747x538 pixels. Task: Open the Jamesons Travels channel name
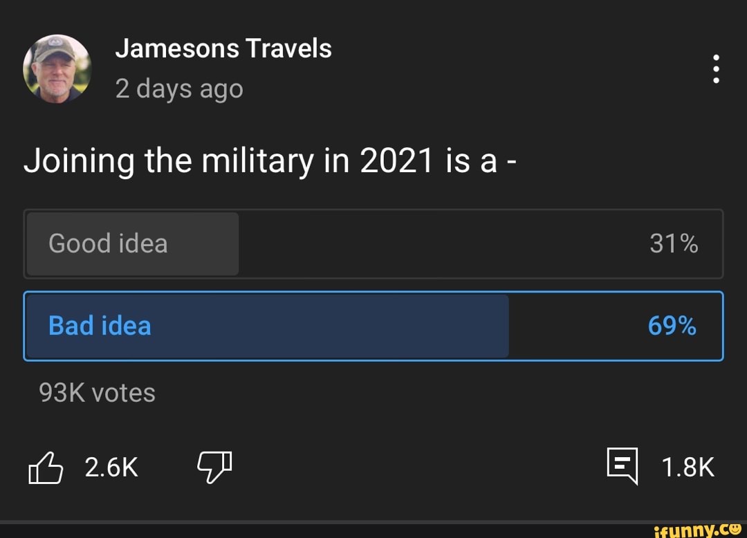point(223,49)
